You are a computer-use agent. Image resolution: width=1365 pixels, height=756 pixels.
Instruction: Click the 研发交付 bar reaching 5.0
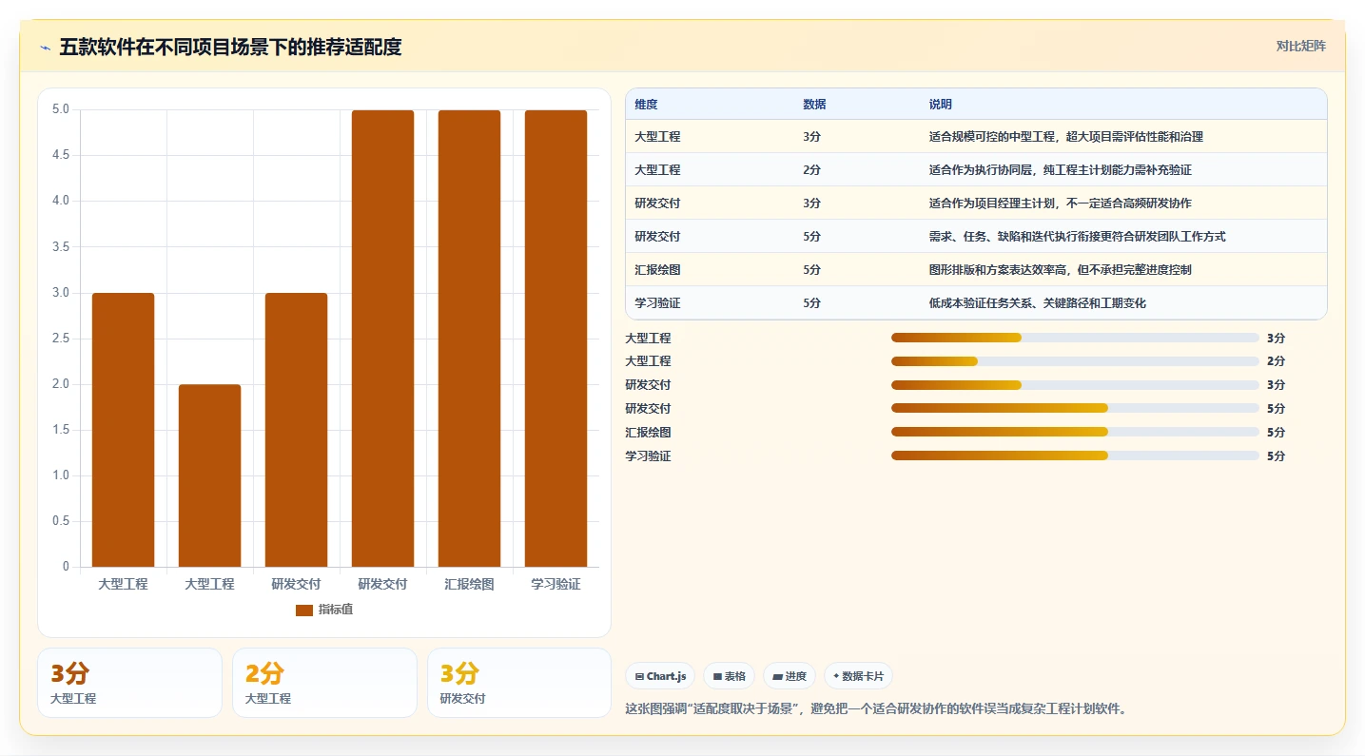382,339
